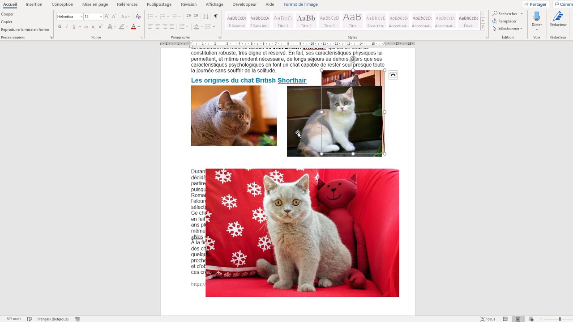The height and width of the screenshot is (322, 573).
Task: Open Presse-papiers pane launcher
Action: [51, 37]
